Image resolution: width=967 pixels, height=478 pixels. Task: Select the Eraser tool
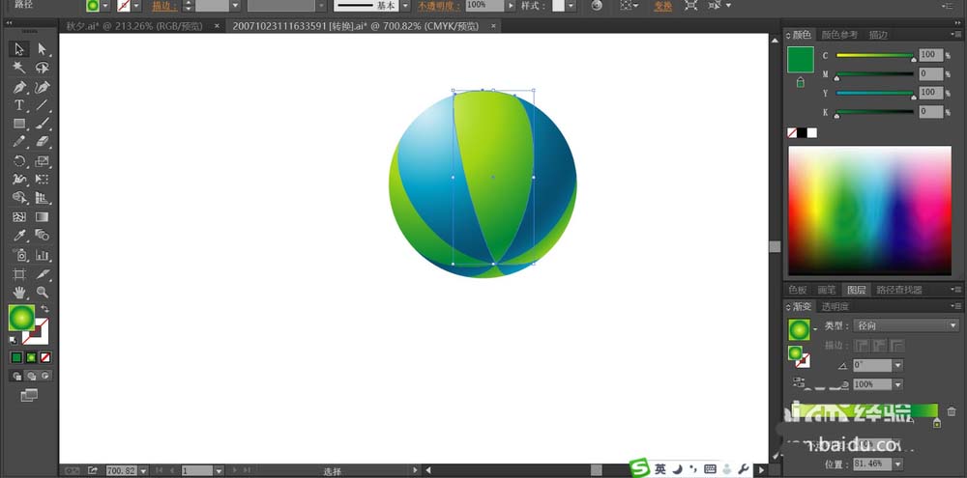42,142
